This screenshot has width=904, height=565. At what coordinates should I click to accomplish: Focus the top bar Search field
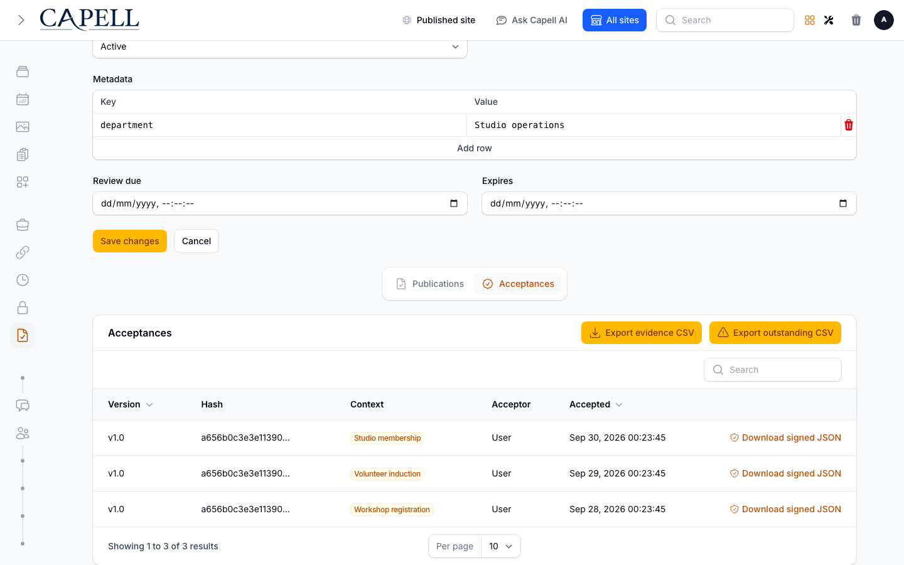[725, 20]
